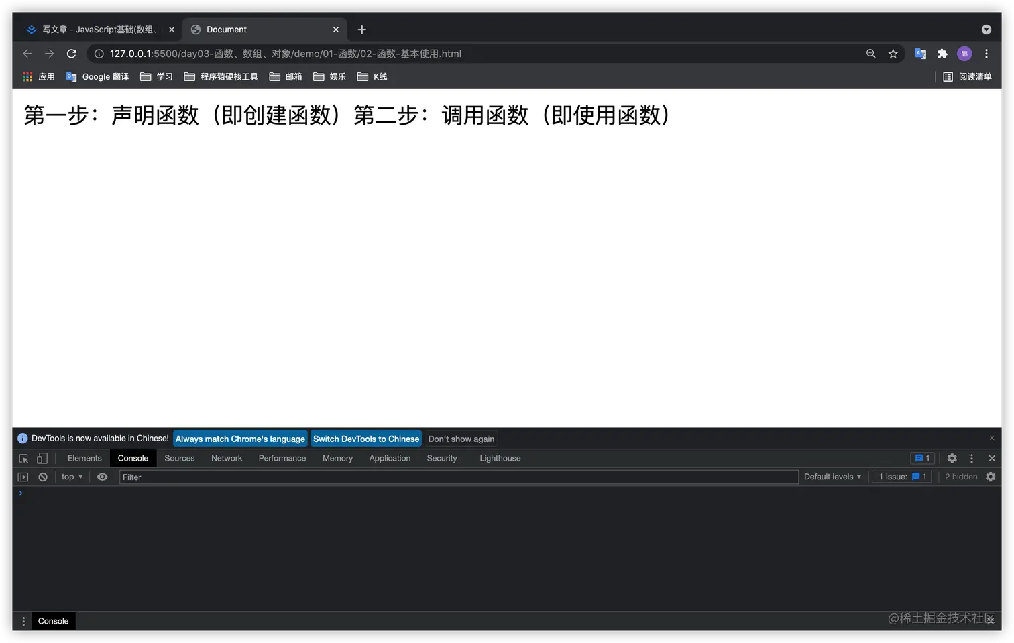Close the 写文章 JavaScript基础 tab
Image resolution: width=1014 pixels, height=643 pixels.
(x=172, y=30)
